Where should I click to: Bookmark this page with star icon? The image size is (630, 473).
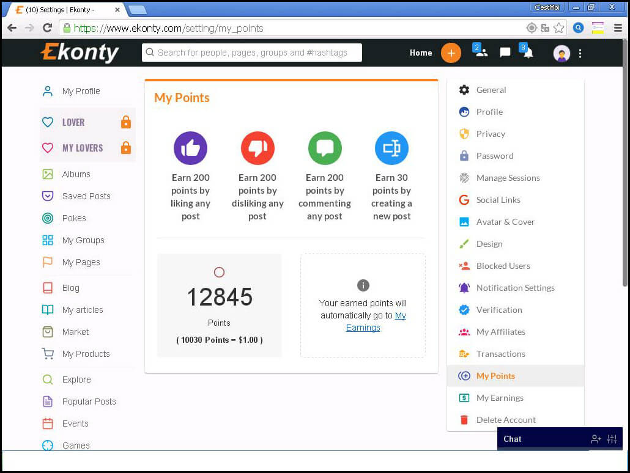[558, 28]
